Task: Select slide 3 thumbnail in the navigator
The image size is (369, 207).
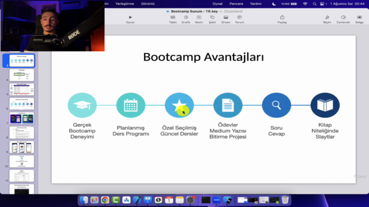Action: 22,60
